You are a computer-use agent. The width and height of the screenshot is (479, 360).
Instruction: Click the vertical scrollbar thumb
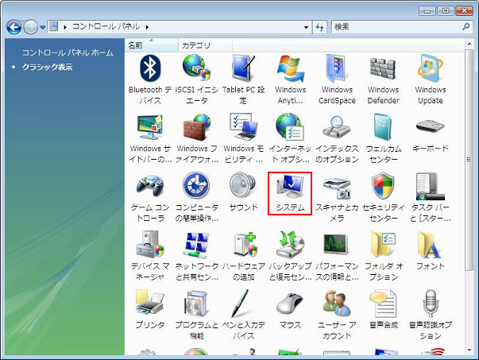tap(469, 160)
